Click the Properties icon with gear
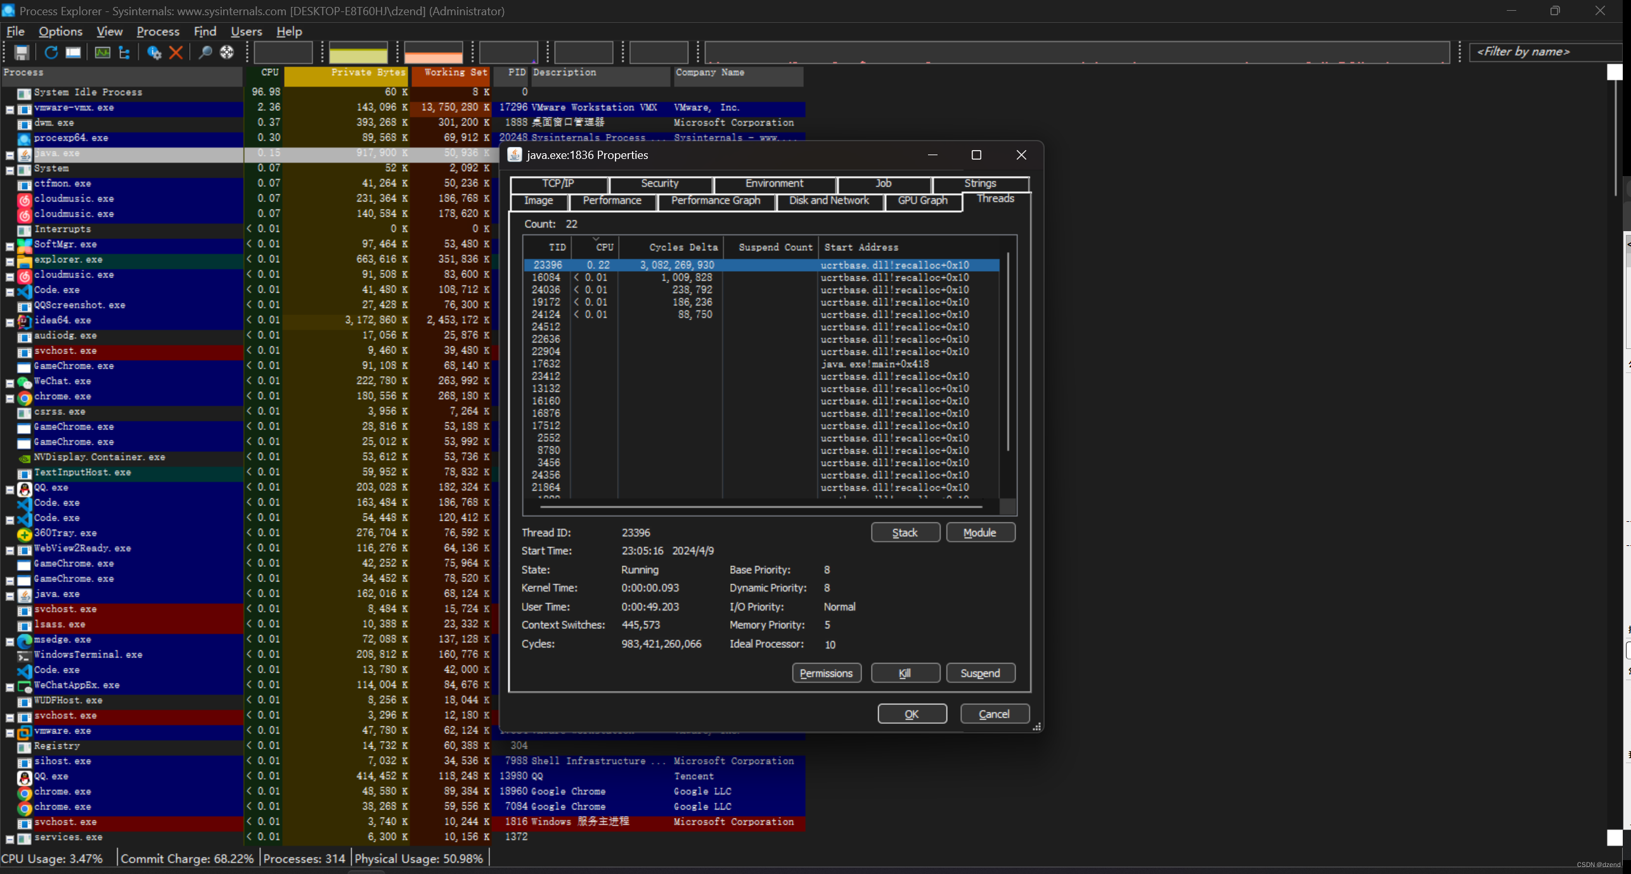Viewport: 1631px width, 874px height. 154,53
